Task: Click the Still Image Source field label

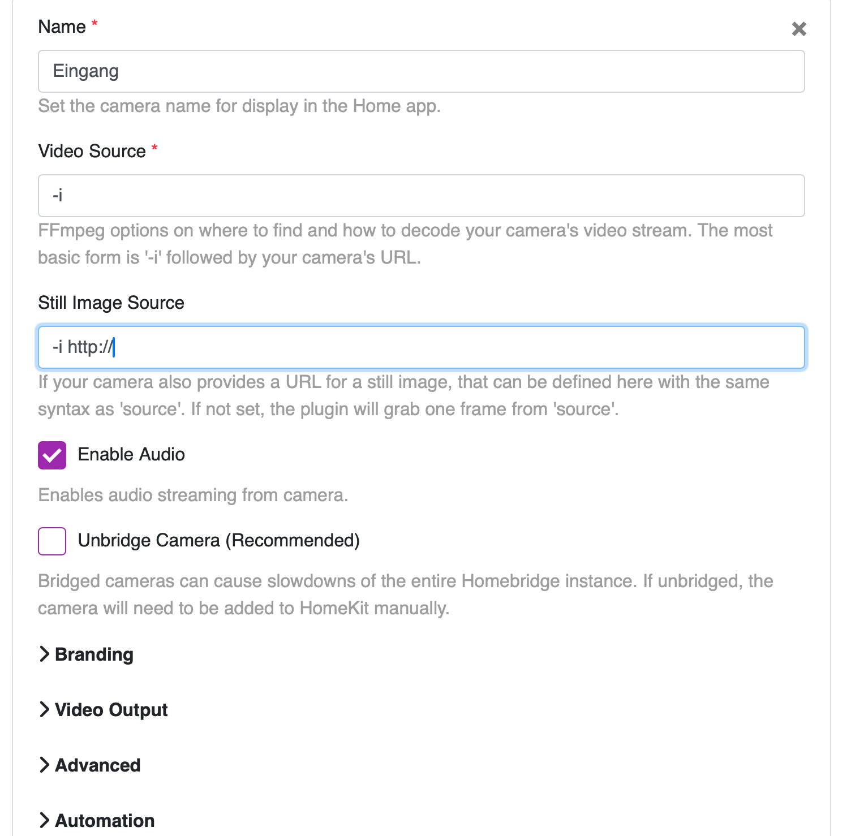Action: click(x=111, y=303)
